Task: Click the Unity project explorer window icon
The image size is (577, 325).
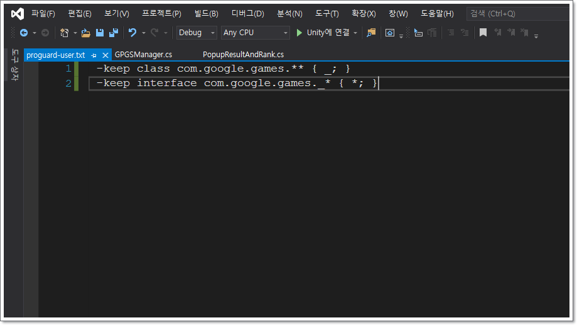Action: [390, 33]
